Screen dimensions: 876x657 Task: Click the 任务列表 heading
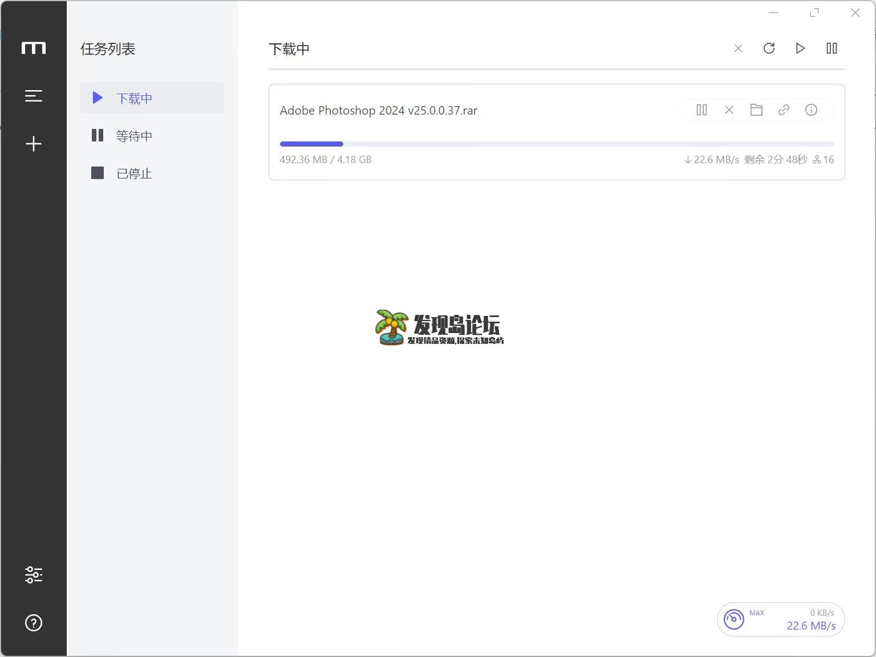108,49
